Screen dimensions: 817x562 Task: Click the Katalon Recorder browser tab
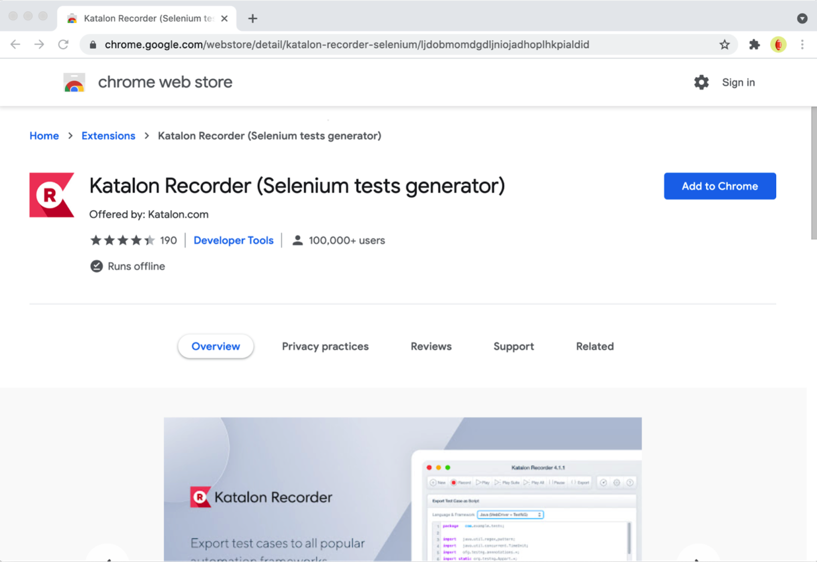pyautogui.click(x=146, y=18)
